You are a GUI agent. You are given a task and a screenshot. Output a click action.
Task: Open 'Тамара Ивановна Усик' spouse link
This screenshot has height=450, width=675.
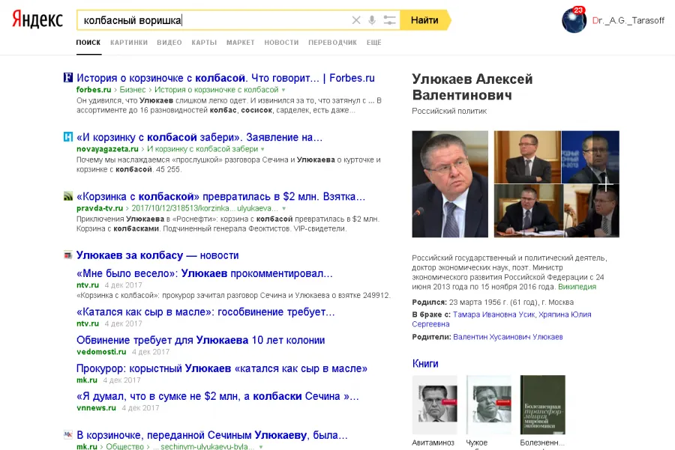(493, 314)
